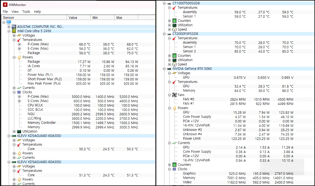Open the Tools menu
Viewport: 315px width, 186px height.
[26, 12]
